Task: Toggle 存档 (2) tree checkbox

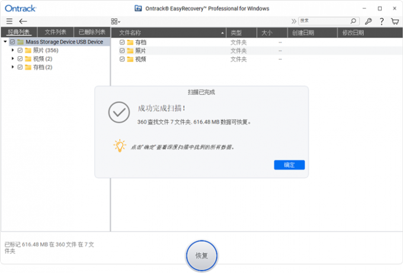Action: click(x=20, y=68)
